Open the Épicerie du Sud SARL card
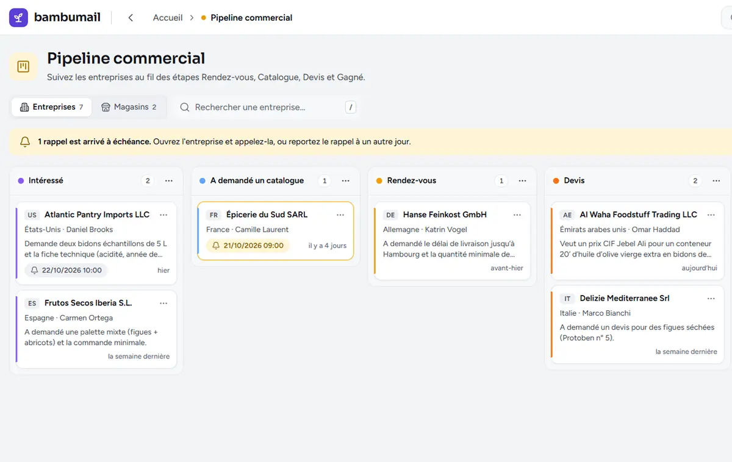This screenshot has width=732, height=462. pyautogui.click(x=276, y=231)
